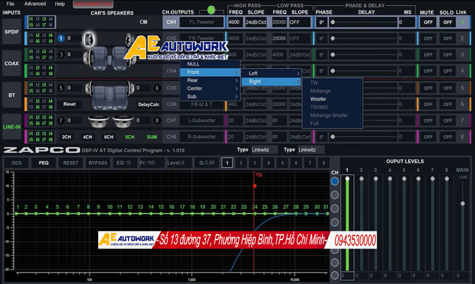Select the speaker number 8 badge
Image resolution: width=475 pixels, height=284 pixels.
(x=157, y=120)
